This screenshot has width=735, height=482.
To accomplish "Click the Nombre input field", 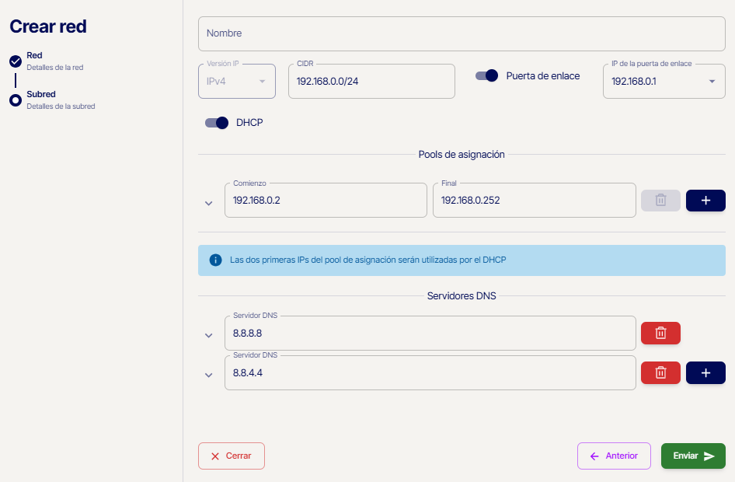I will (466, 33).
